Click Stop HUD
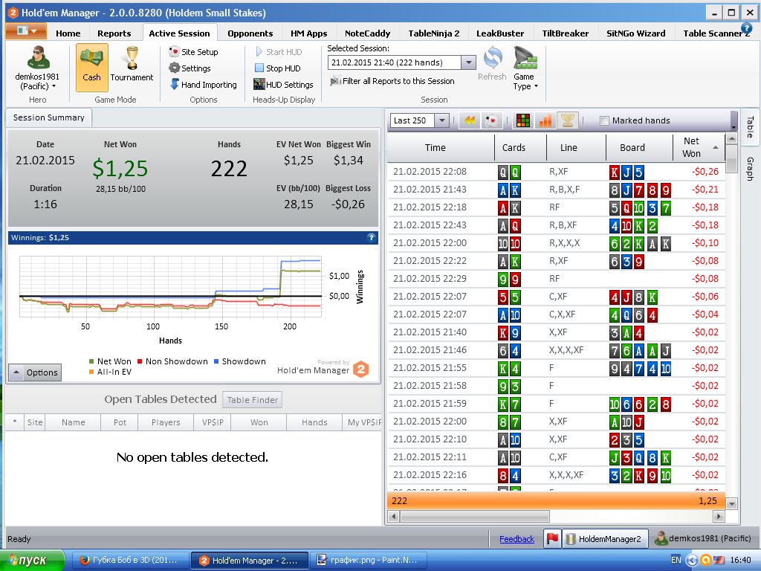 tap(278, 68)
